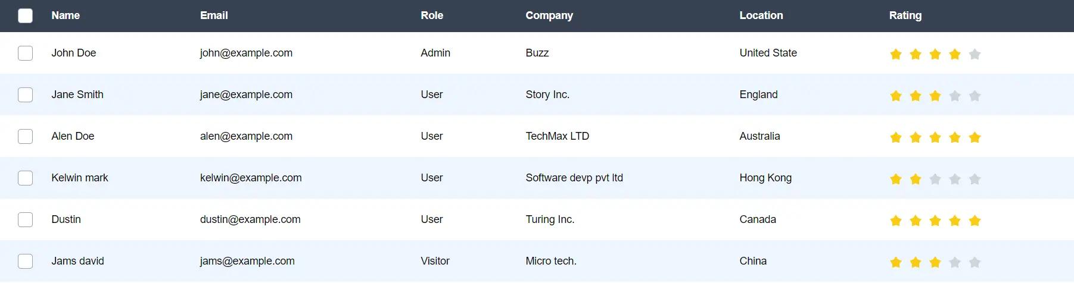Select the third star for Kelwin mark

pos(935,179)
